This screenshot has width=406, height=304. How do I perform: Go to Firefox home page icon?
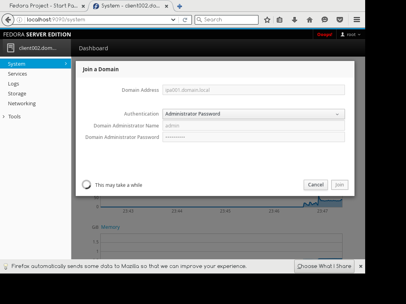tap(309, 20)
